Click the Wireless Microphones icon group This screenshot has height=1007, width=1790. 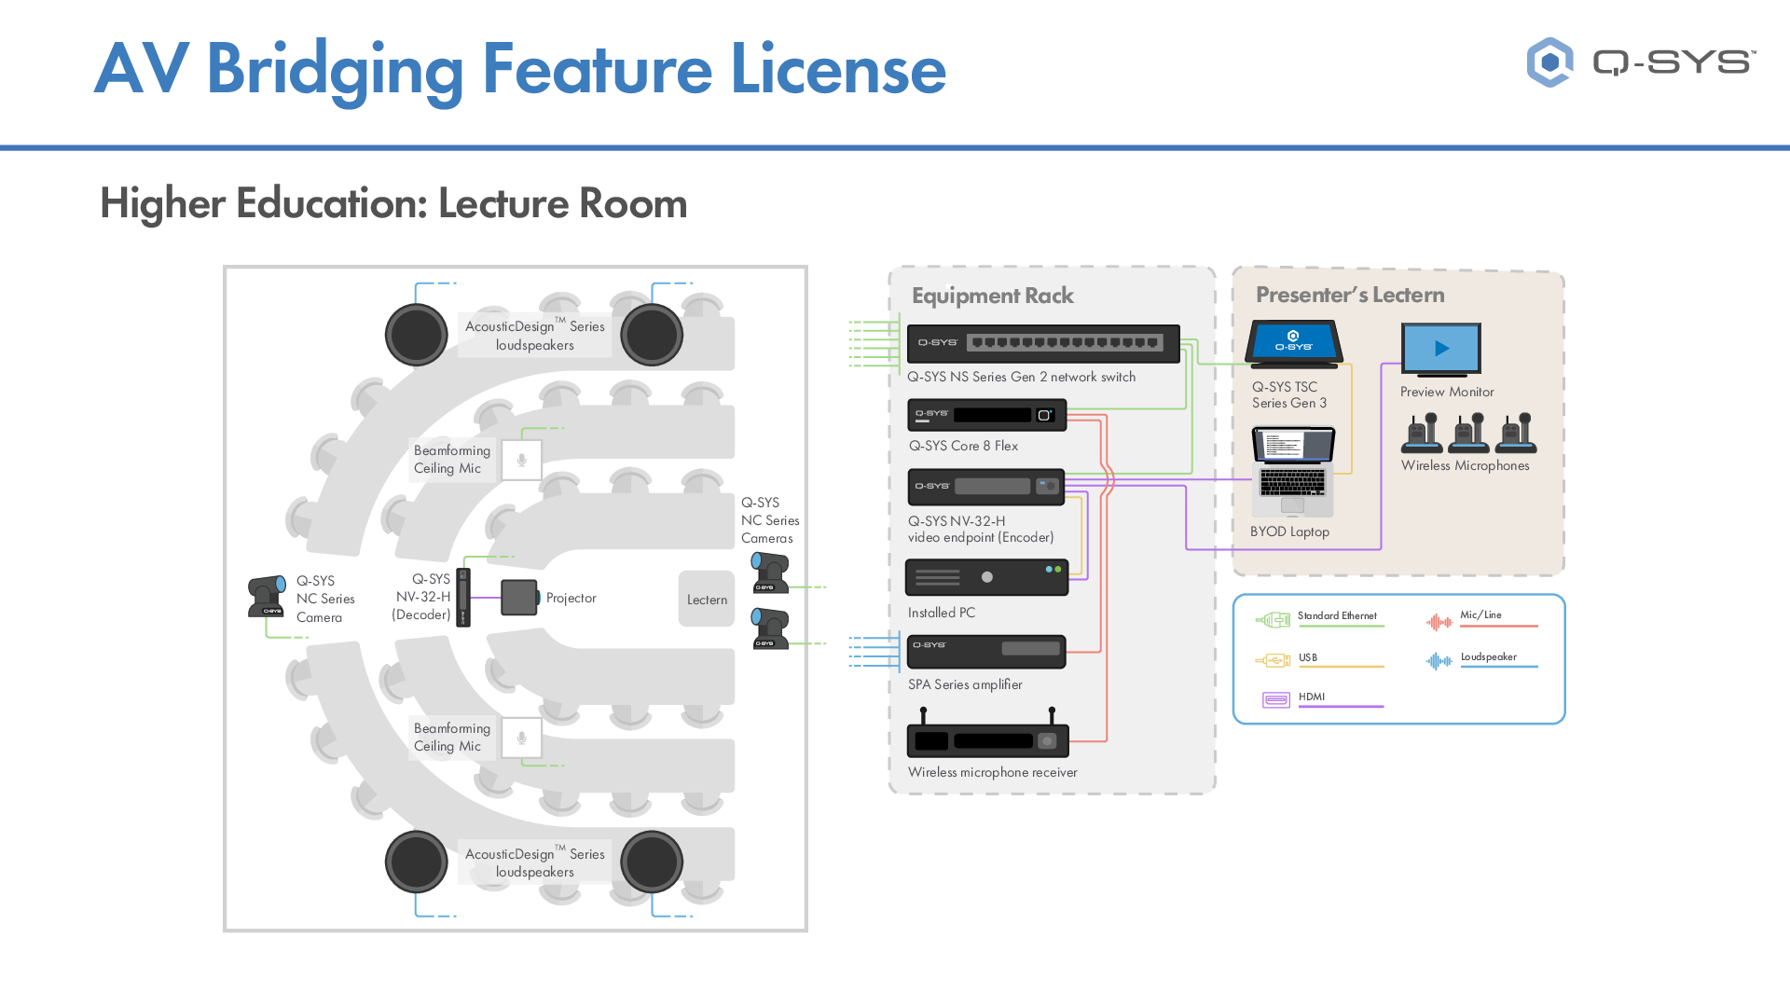click(x=1468, y=433)
